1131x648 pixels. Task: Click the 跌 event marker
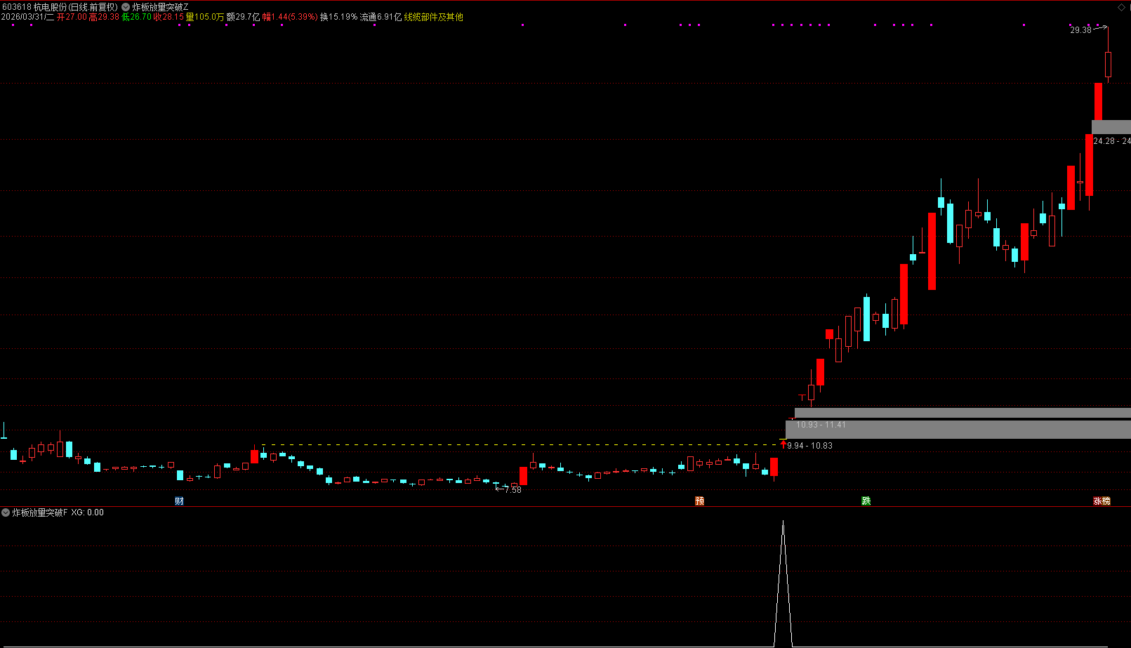(x=866, y=501)
